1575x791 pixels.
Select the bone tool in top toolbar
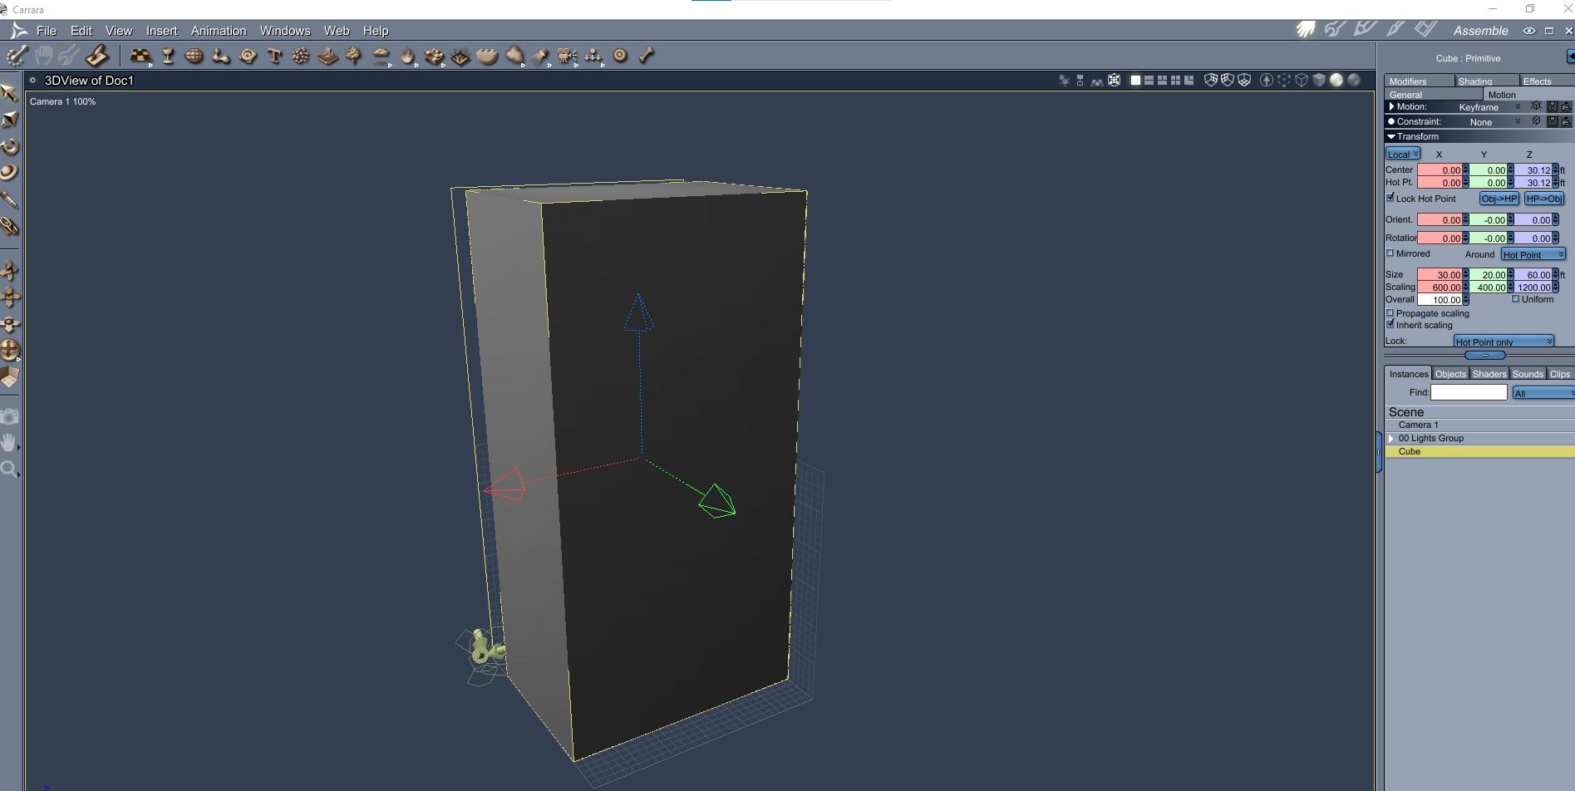[x=647, y=56]
